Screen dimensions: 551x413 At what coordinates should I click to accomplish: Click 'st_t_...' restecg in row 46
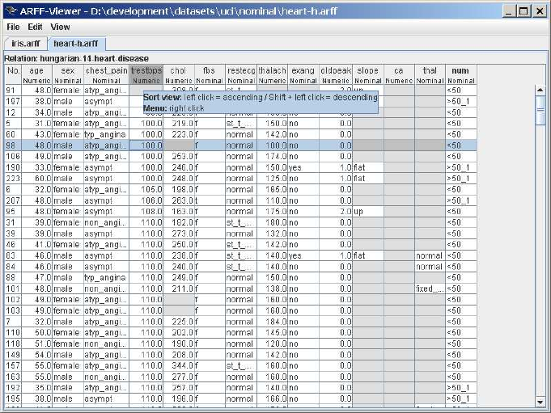(241, 245)
